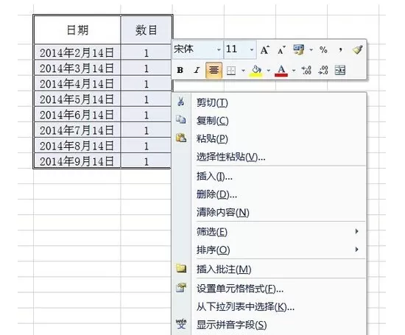Click the format cells icon
The width and height of the screenshot is (405, 335).
(x=181, y=287)
